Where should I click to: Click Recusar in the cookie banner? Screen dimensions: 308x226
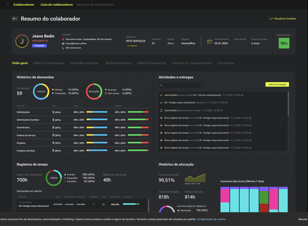303,219
